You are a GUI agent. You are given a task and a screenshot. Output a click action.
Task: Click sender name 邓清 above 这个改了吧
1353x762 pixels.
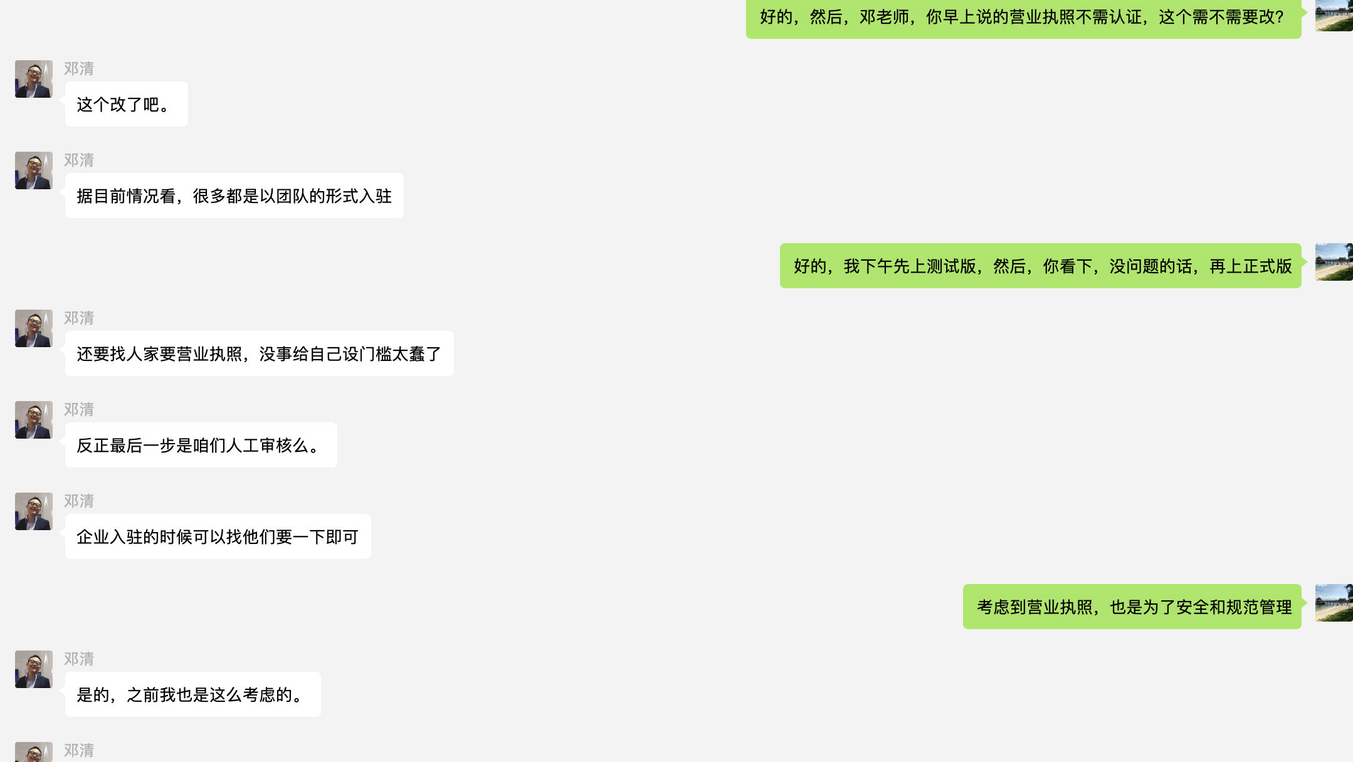pos(79,68)
